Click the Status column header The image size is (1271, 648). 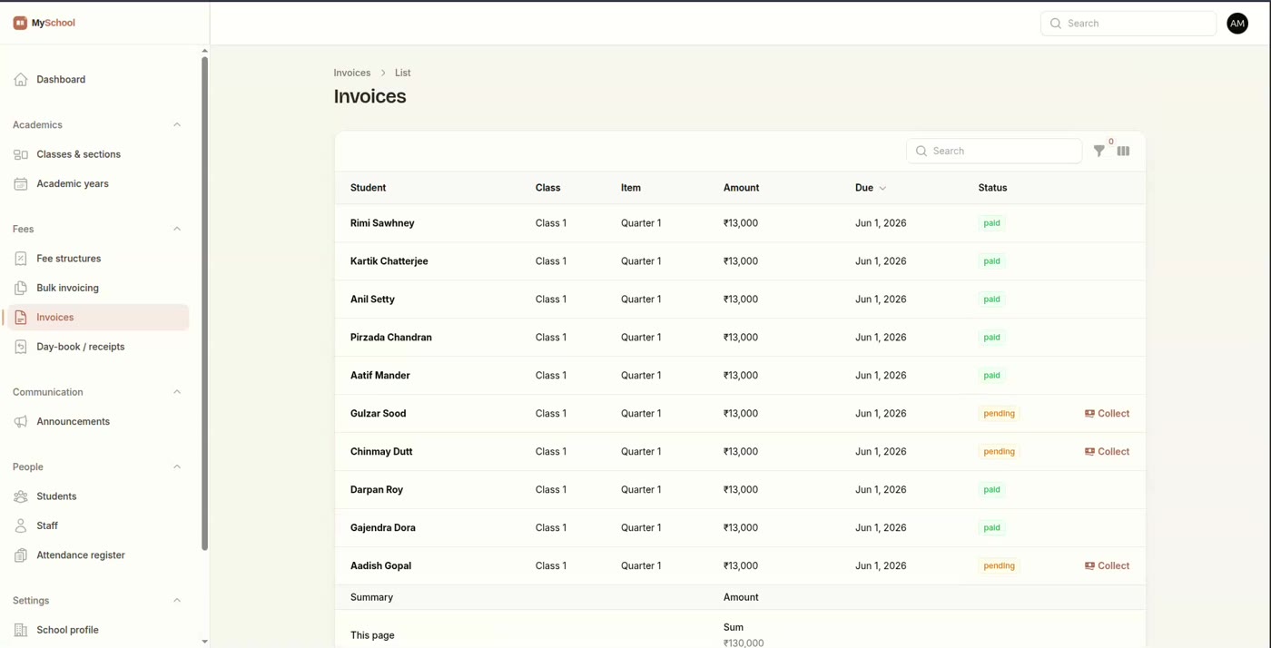pyautogui.click(x=992, y=188)
